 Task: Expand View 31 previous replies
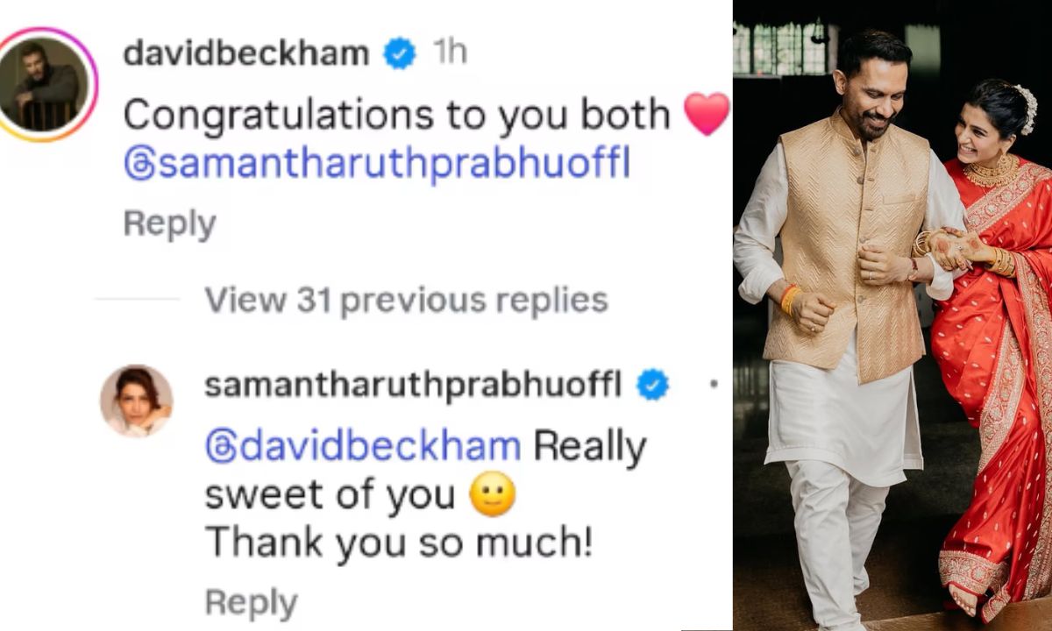tap(406, 301)
